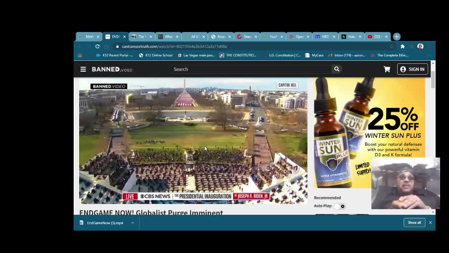This screenshot has width=449, height=253.
Task: Open the browser extensions puzzle icon
Action: click(403, 46)
